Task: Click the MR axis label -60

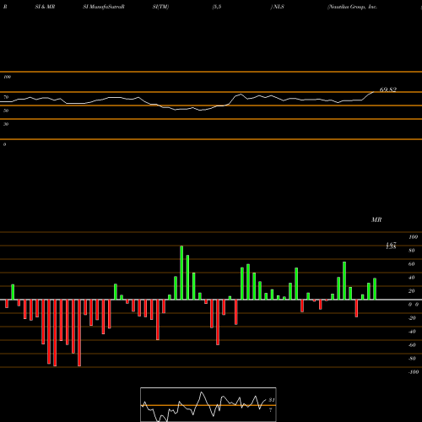Action: click(412, 345)
